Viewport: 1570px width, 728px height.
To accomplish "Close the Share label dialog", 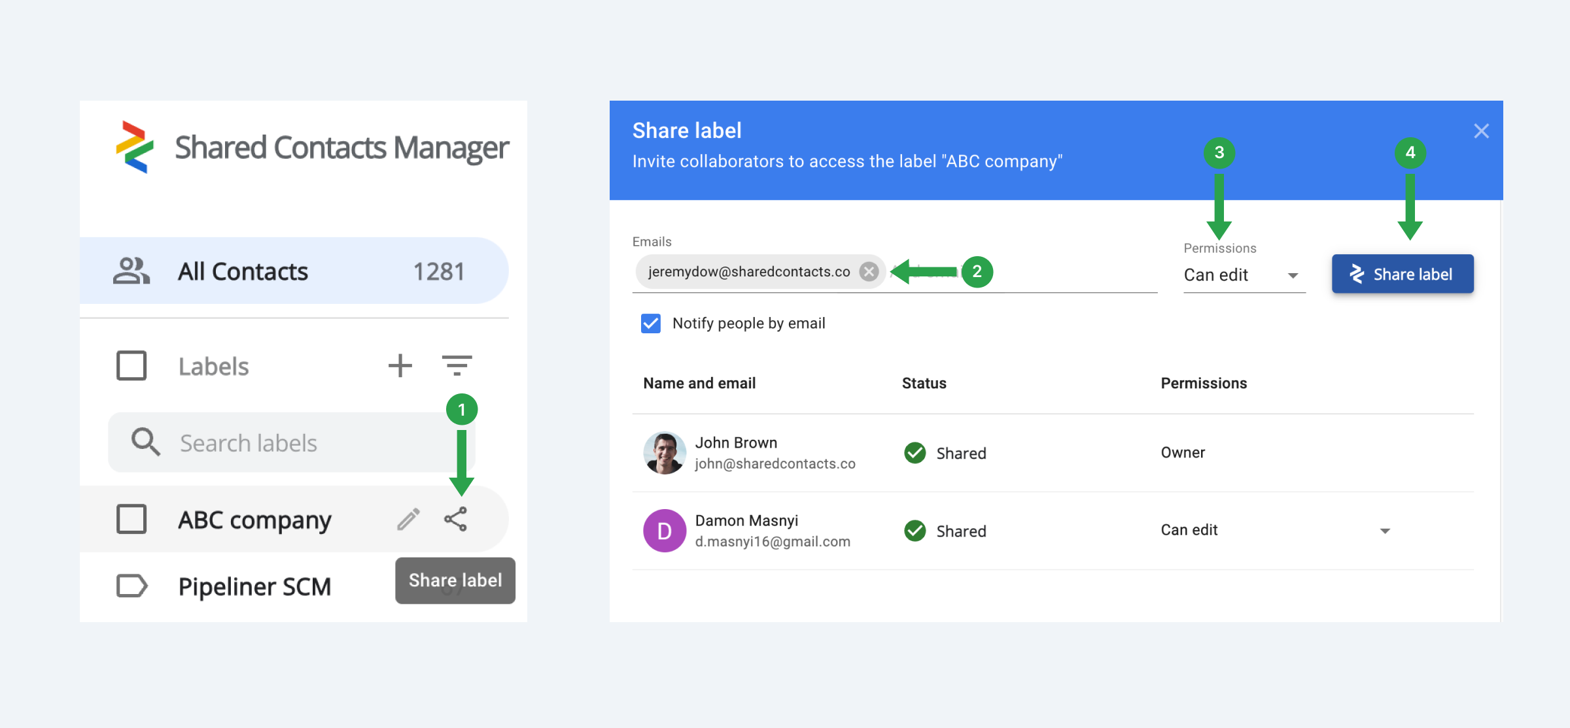I will click(x=1481, y=131).
